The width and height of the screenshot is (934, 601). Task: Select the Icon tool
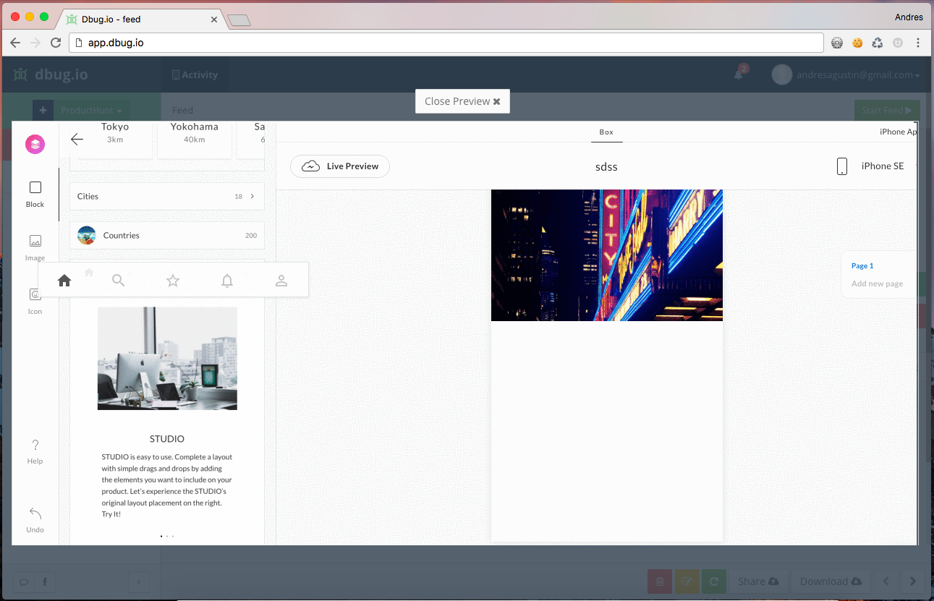pos(35,299)
